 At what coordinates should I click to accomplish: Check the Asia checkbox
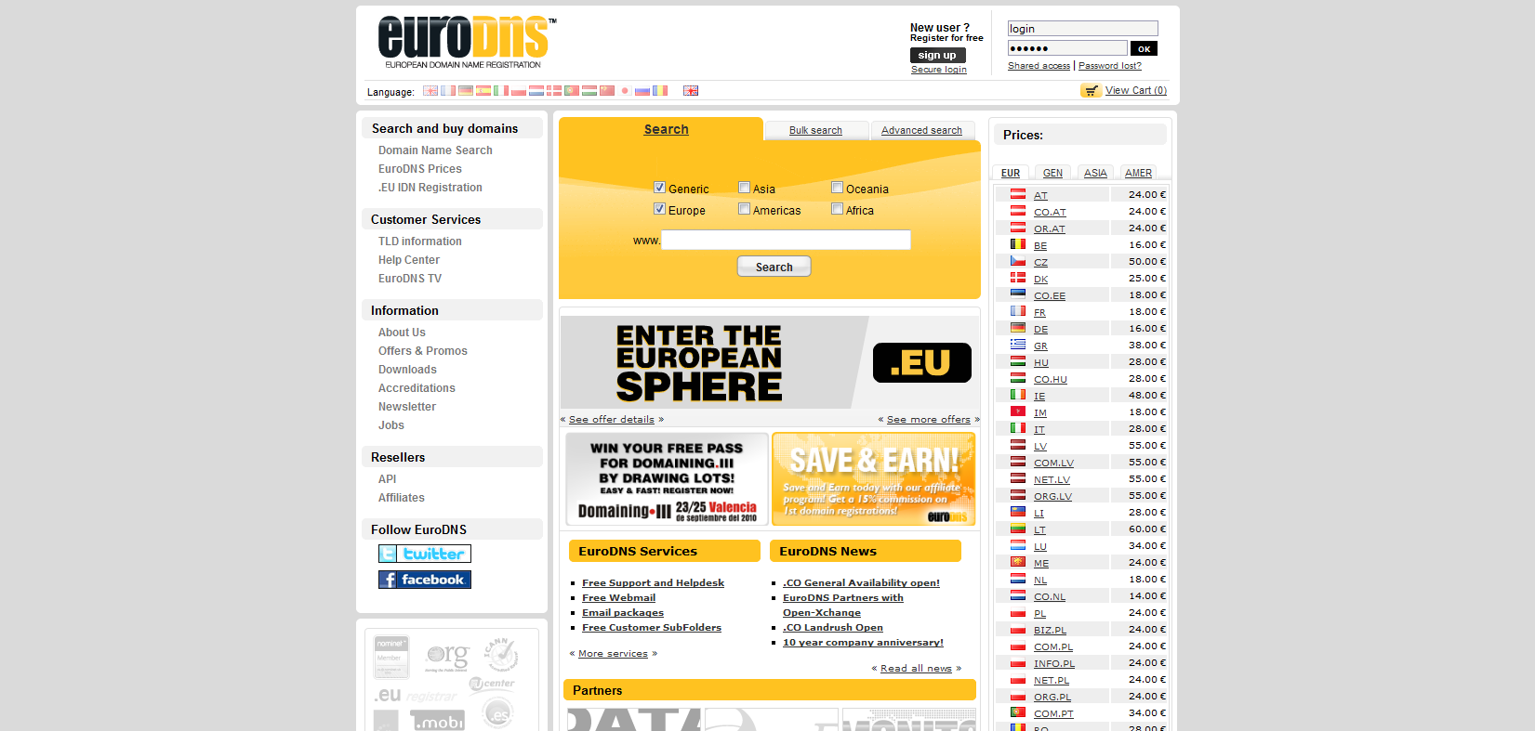click(x=744, y=188)
